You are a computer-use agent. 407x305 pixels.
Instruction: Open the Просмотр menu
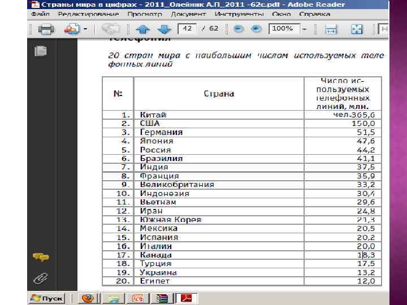145,14
